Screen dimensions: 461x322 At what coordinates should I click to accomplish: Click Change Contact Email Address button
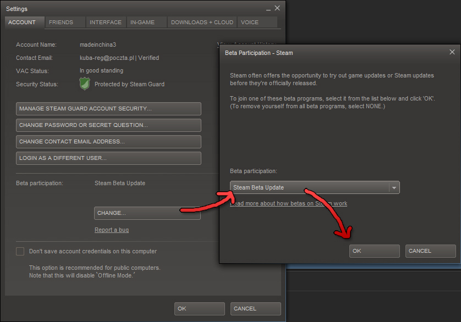(x=108, y=142)
